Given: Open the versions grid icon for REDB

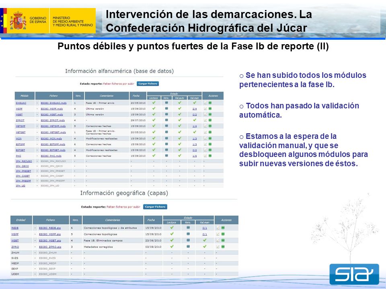Looking at the screenshot, I should tap(188, 228).
